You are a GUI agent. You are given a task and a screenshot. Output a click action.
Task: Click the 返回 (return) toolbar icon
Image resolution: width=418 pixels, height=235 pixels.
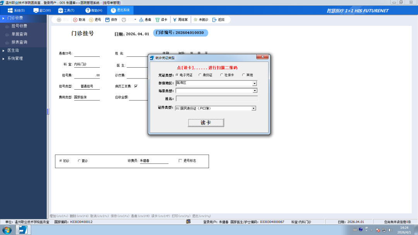[218, 19]
